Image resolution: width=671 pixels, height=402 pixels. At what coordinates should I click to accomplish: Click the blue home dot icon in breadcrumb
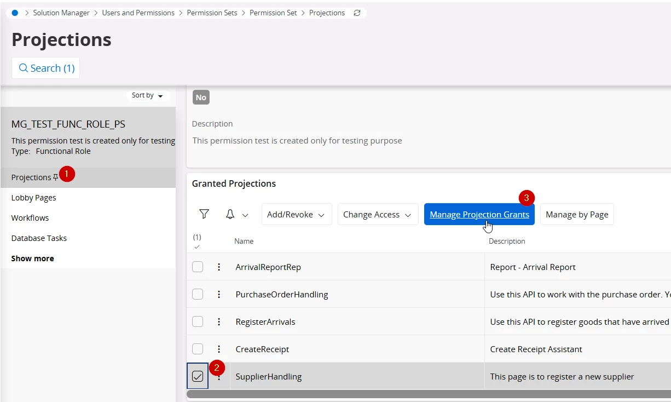15,13
